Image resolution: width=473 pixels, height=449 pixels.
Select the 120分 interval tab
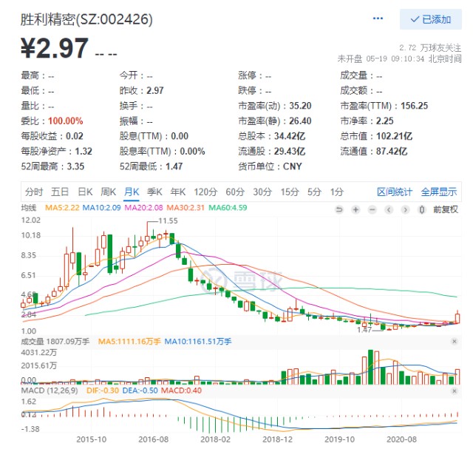pos(205,192)
